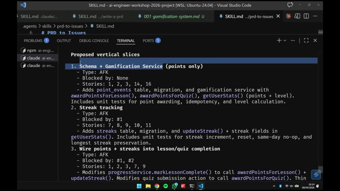Click the Claude Code icon in editor toolbar
The image size is (340, 191).
[x=288, y=16]
